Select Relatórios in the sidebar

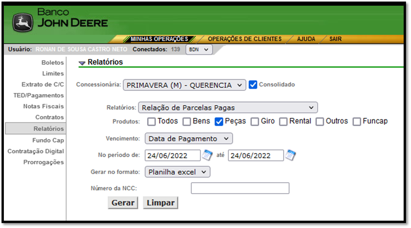pos(36,129)
